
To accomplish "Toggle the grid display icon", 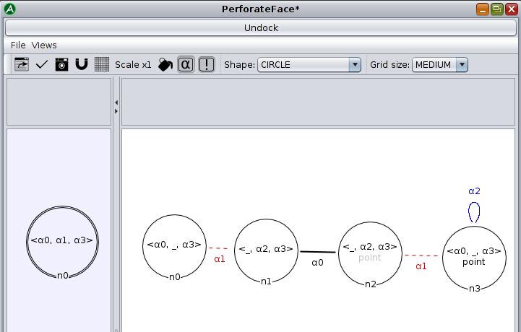I will pos(102,64).
